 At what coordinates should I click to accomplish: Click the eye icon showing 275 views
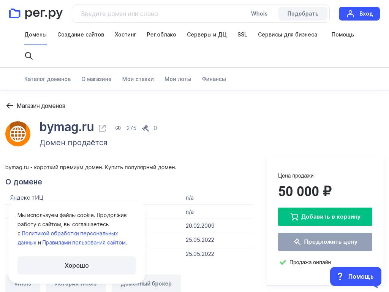click(118, 128)
